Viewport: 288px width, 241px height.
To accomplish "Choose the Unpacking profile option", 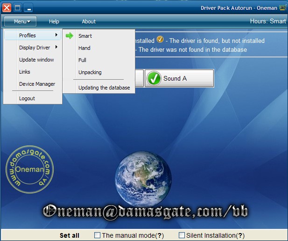I will tap(98, 72).
